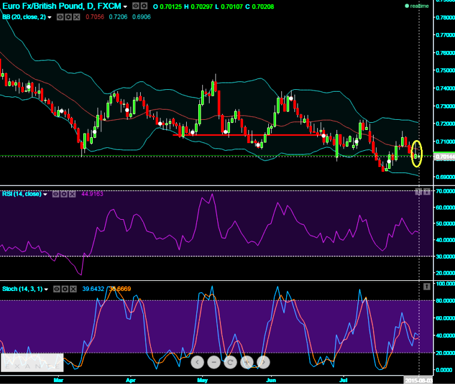Click current price label 0.70144 on axis
The width and height of the screenshot is (455, 385).
point(444,157)
